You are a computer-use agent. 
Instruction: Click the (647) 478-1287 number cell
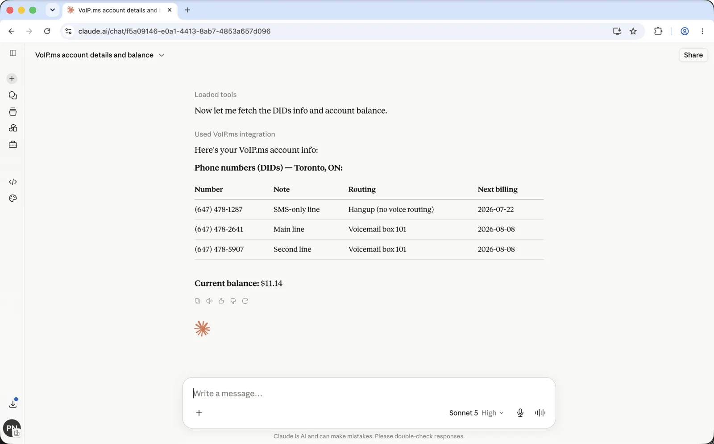point(219,209)
